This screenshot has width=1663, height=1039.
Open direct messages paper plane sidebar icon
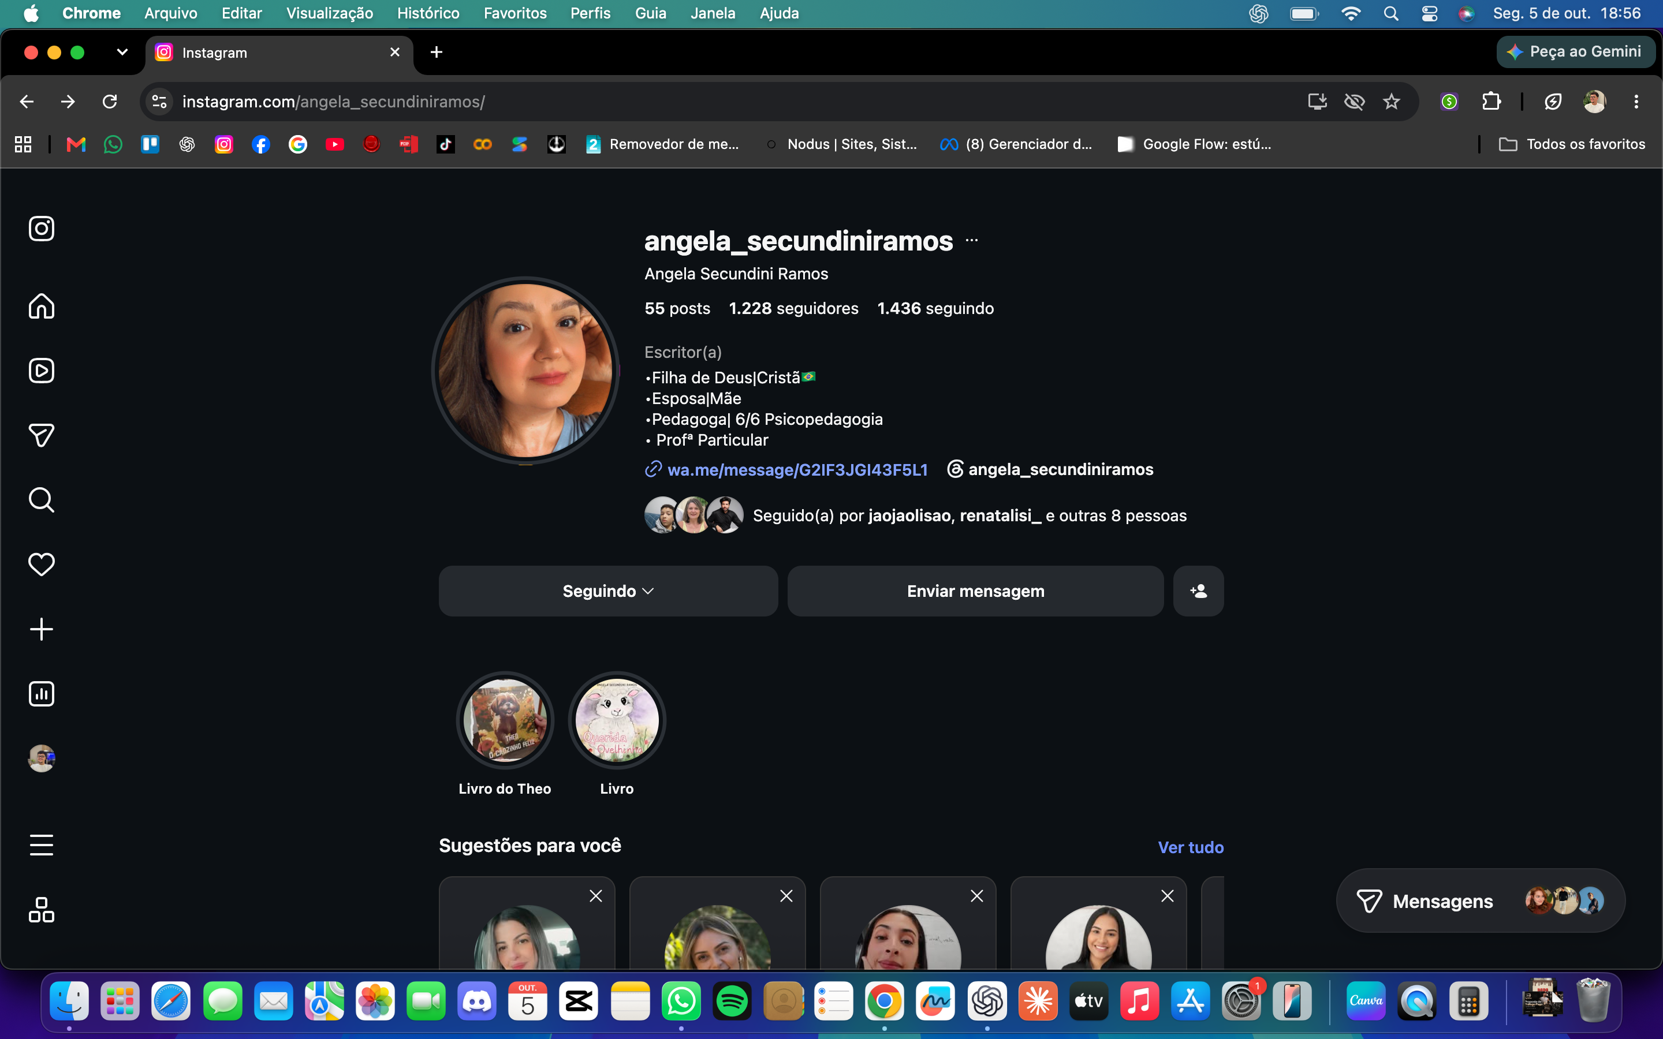coord(41,435)
